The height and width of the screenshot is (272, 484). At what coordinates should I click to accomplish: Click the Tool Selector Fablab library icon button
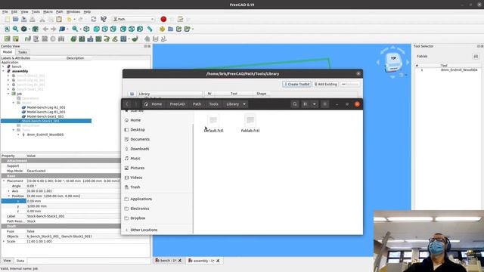(476, 57)
